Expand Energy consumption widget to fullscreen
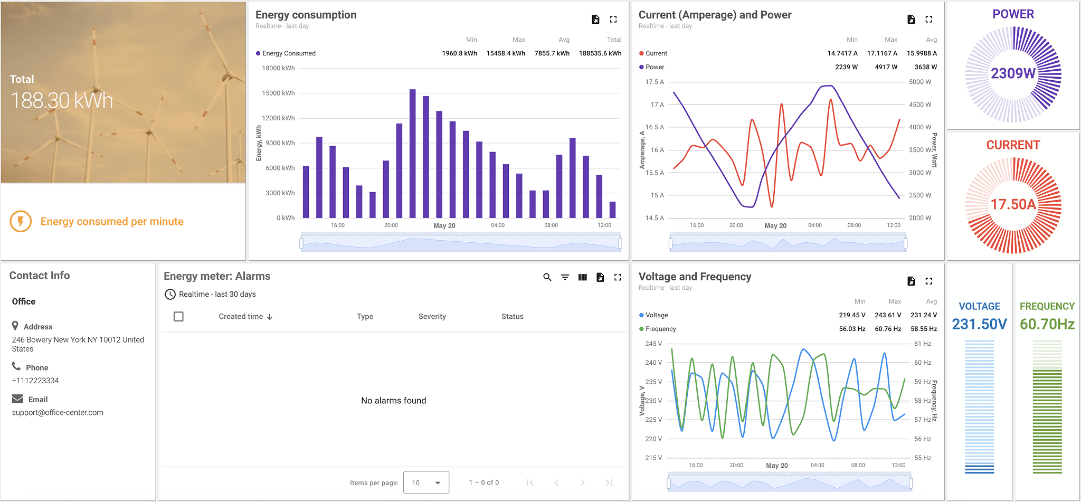 pos(613,19)
